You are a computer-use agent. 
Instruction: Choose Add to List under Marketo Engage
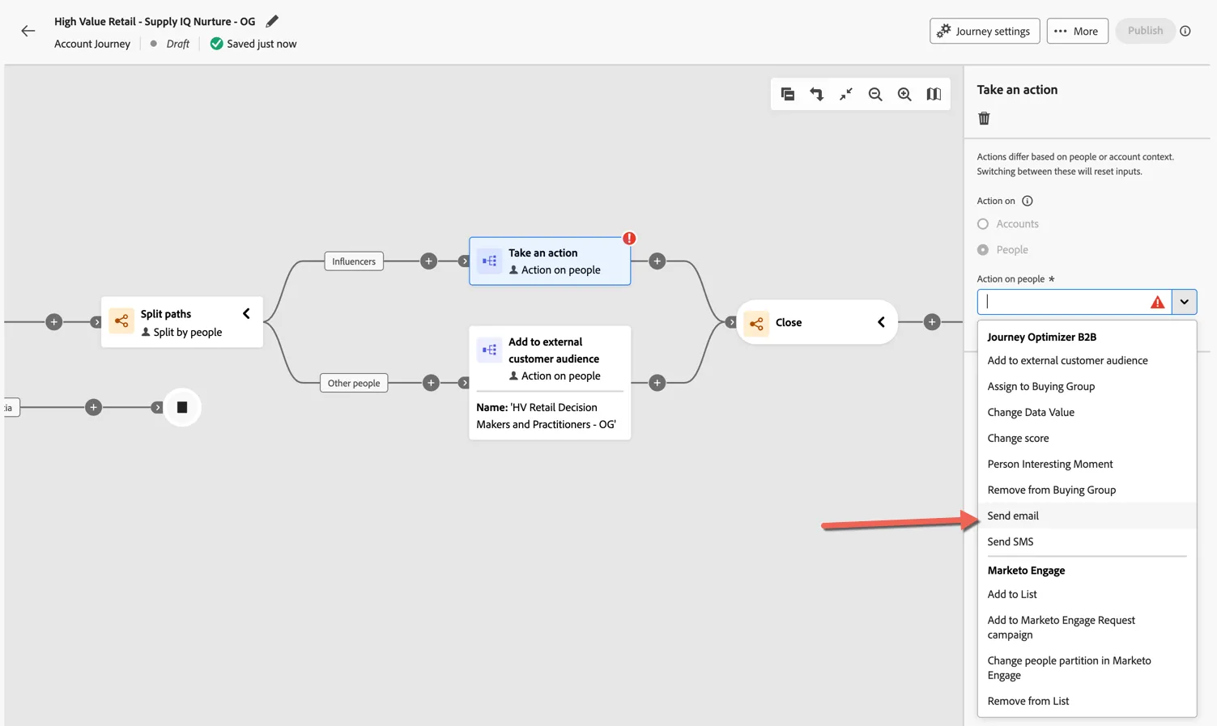1087,594
